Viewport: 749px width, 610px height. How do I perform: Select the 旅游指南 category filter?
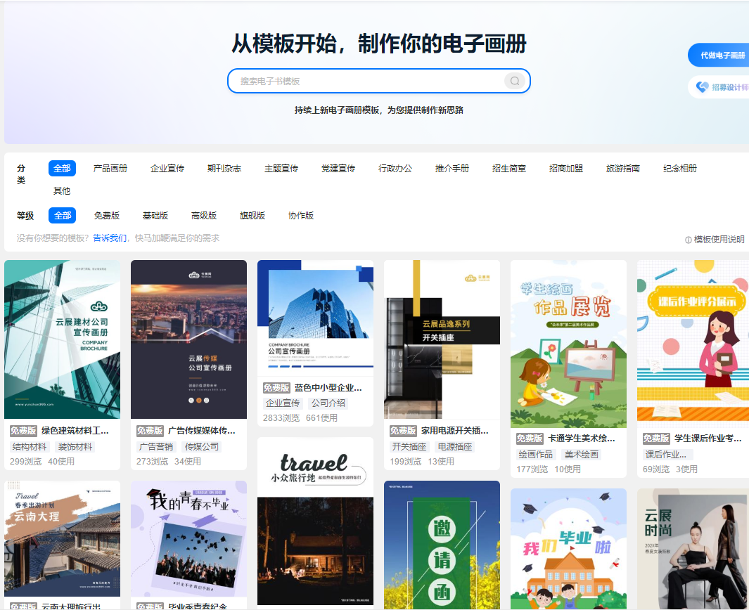coord(622,169)
